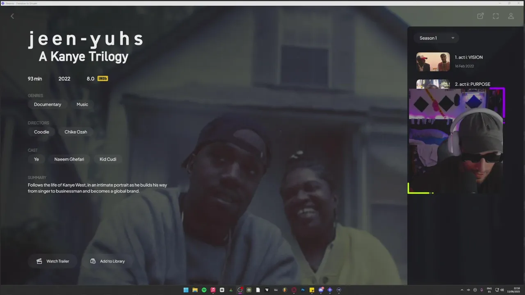Open the user profile icon
Viewport: 525px width, 295px height.
click(511, 16)
